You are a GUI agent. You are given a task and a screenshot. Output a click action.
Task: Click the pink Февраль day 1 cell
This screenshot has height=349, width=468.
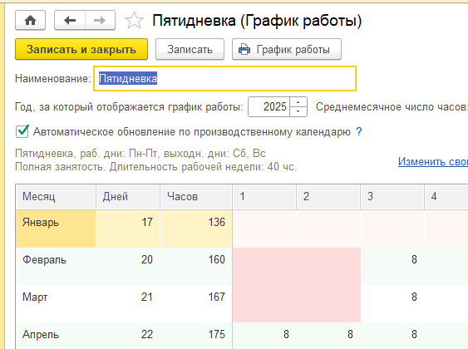264,266
